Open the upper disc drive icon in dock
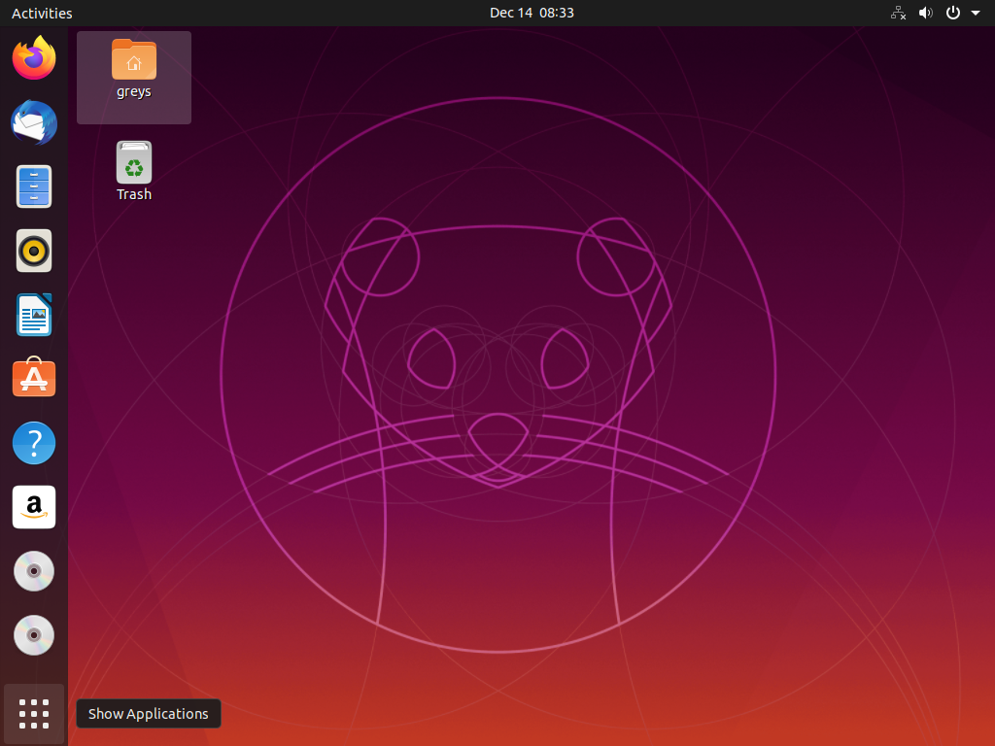This screenshot has width=995, height=746. tap(34, 571)
